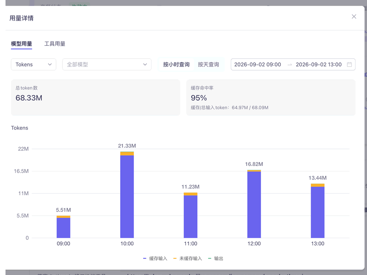Screen dimensions: 367x275
Task: Close the 用量详情 dialog
Action: [354, 16]
